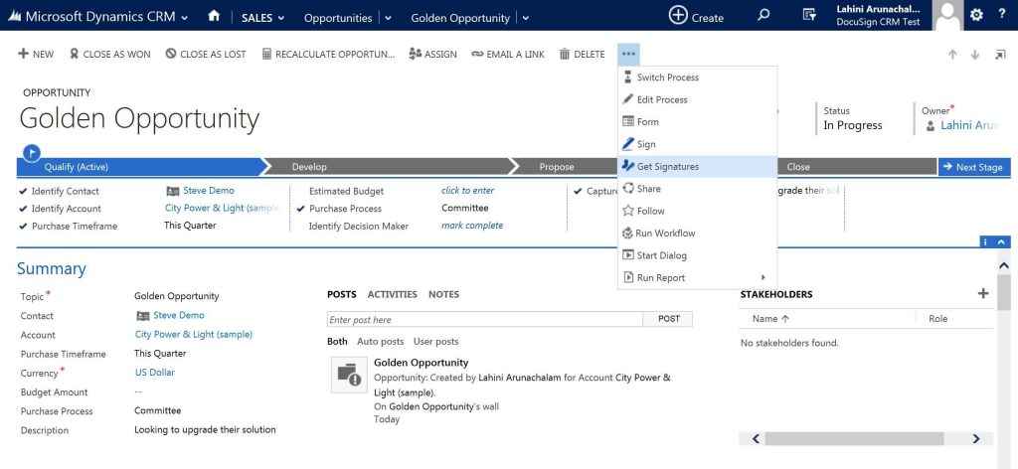Click the Next Stage button
The image size is (1018, 469).
pyautogui.click(x=974, y=167)
